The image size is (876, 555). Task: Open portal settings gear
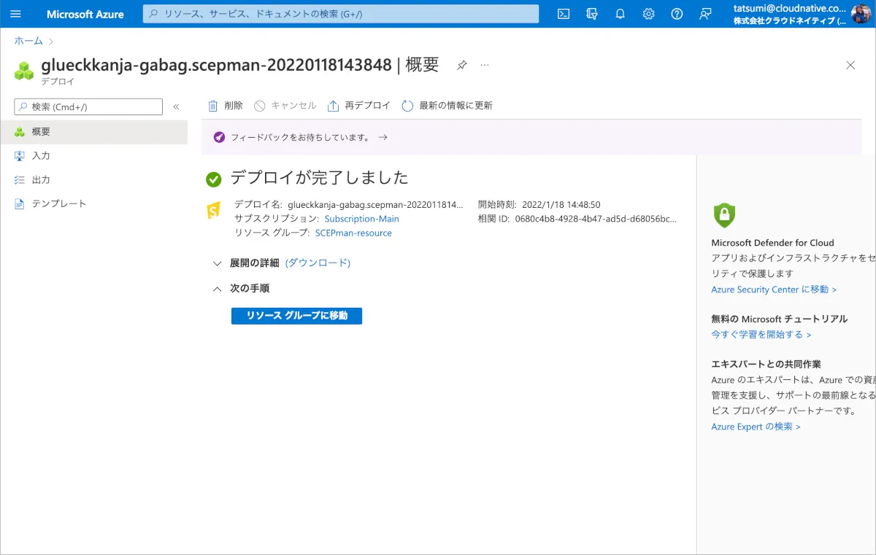point(648,14)
